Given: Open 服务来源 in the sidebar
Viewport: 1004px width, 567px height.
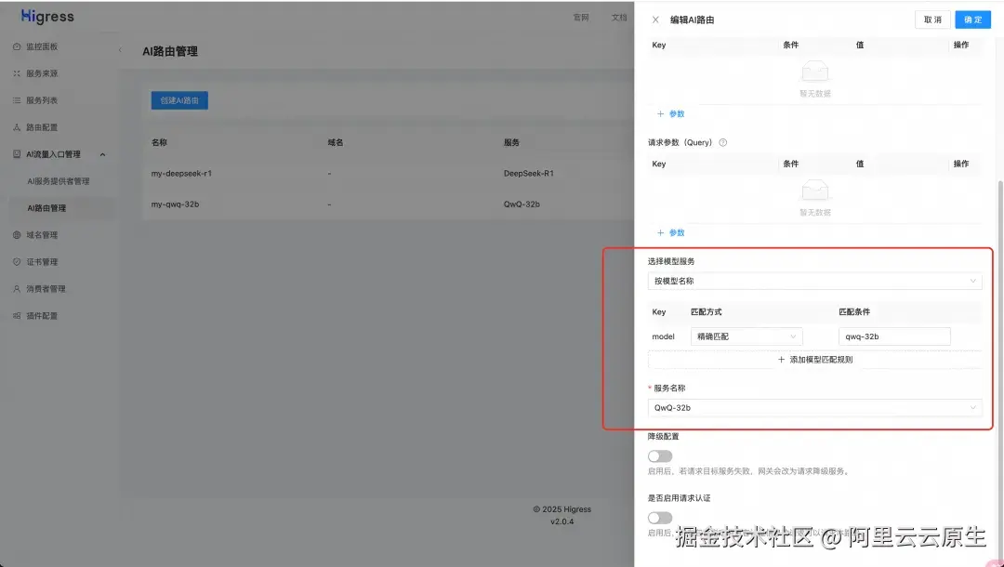Looking at the screenshot, I should [42, 73].
